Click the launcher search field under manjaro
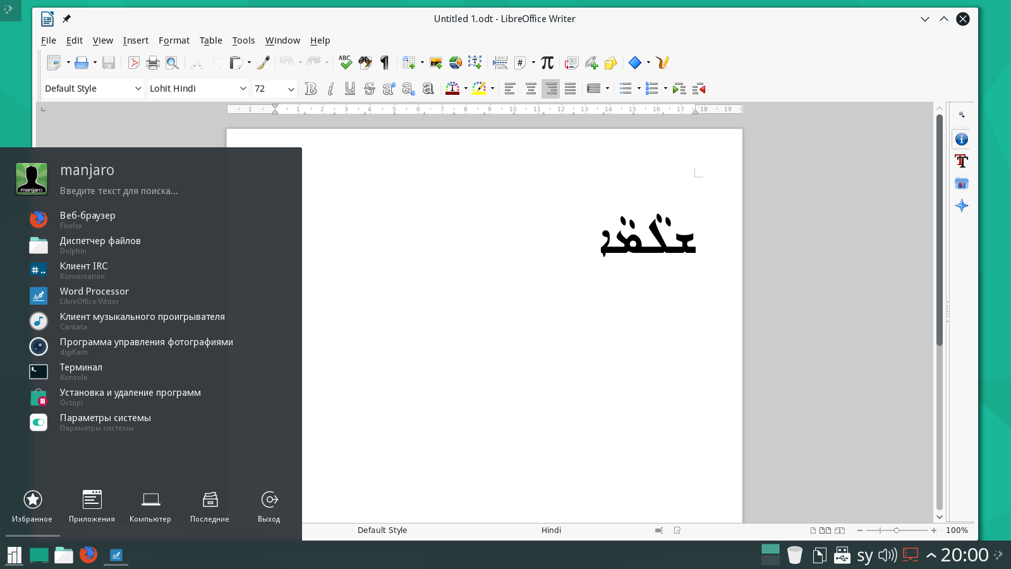Screen dimensions: 1011x569 [119, 191]
